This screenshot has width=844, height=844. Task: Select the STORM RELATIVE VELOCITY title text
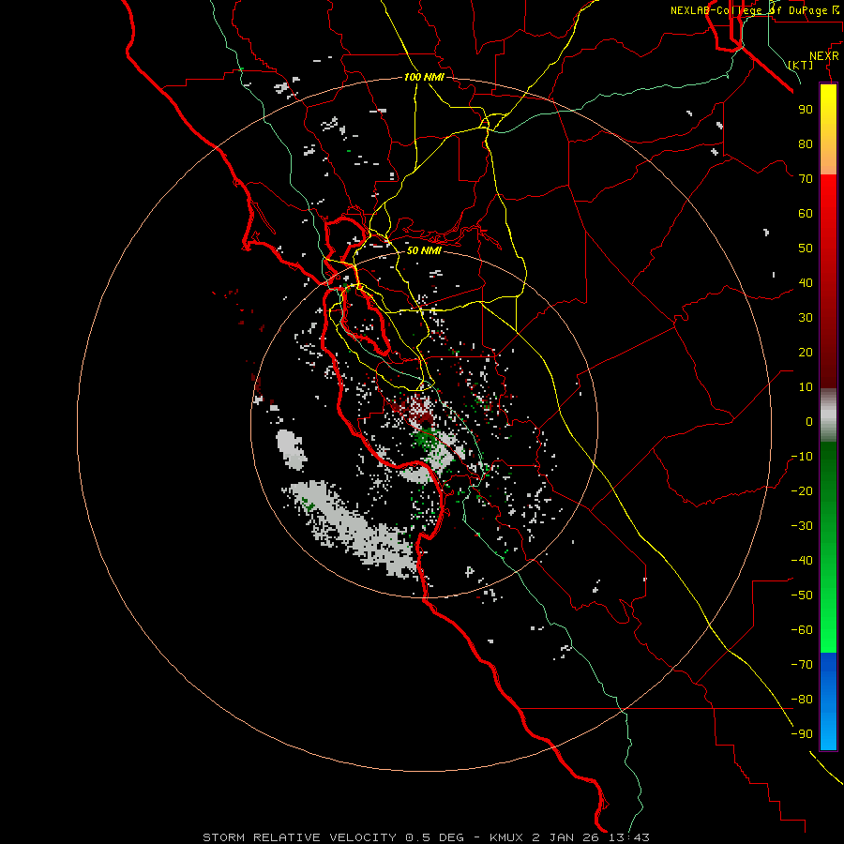pos(300,837)
